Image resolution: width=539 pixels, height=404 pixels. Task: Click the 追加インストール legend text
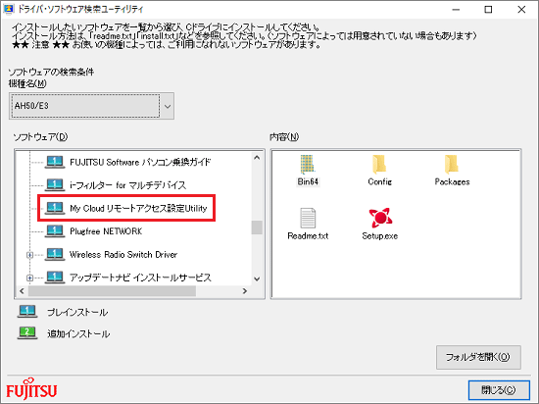pyautogui.click(x=78, y=333)
